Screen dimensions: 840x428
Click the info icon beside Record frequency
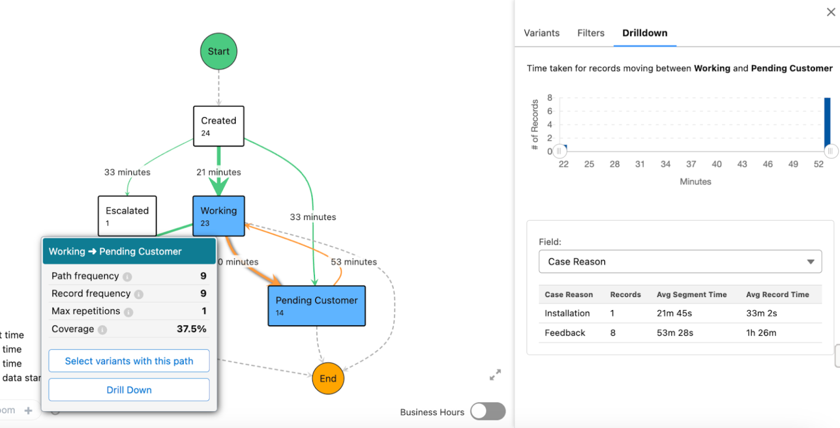click(x=139, y=294)
